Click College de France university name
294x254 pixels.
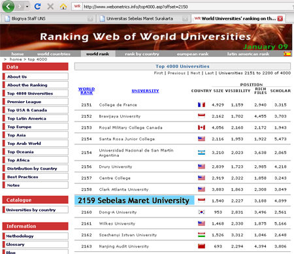118,105
